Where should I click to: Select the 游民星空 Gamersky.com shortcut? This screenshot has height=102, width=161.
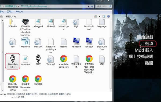[x=25, y=83]
